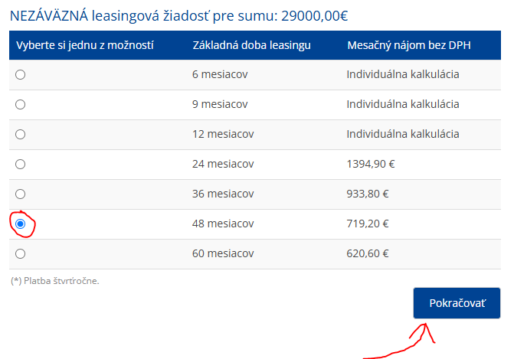Choose the 60 mesiacov radio button

coord(21,254)
